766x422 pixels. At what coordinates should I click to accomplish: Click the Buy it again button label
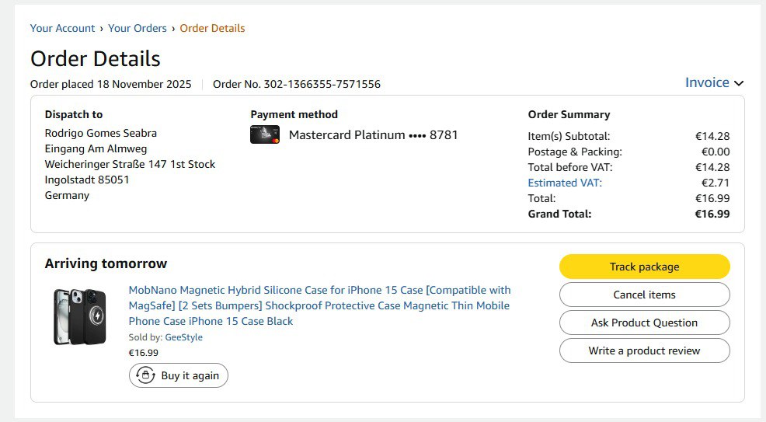(x=190, y=375)
